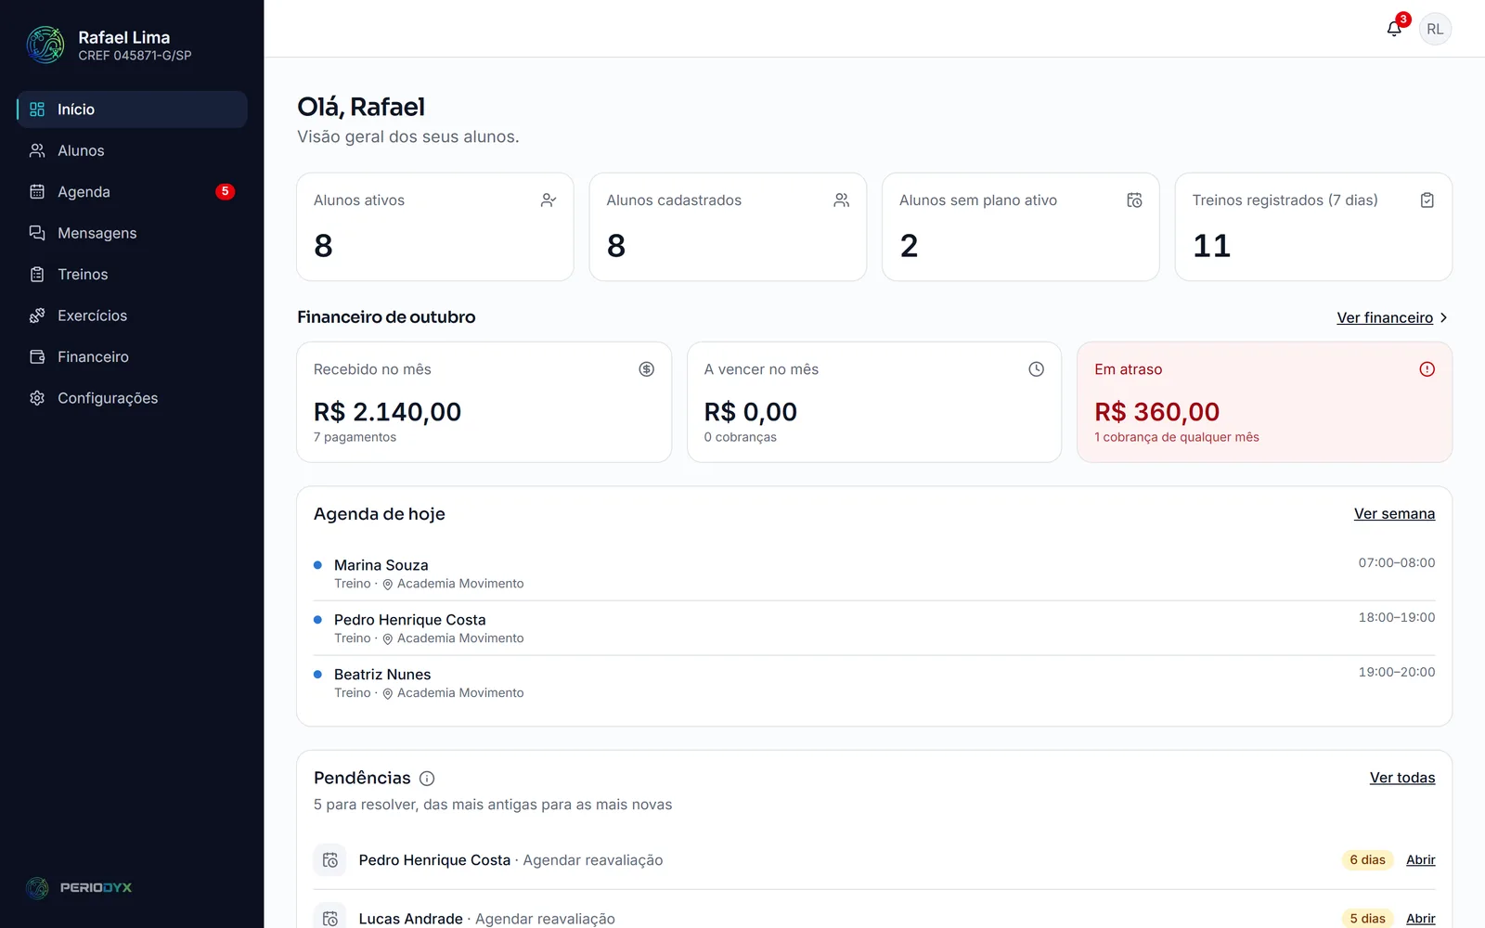
Task: Select Marina Souza 07:00 agenda entry
Action: click(874, 574)
